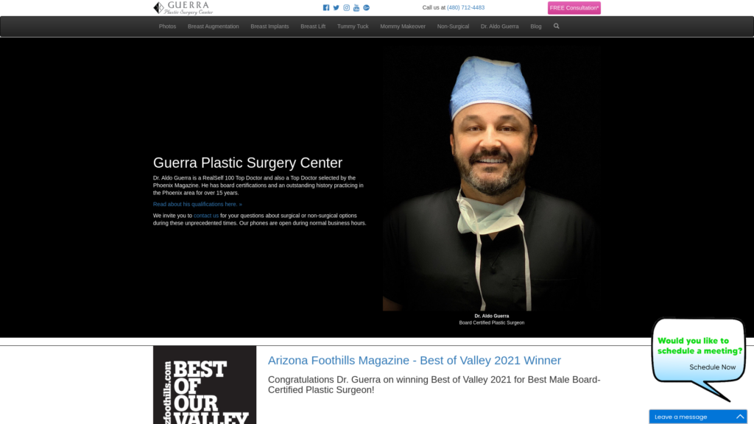Open the Tummy Tuck menu item
The image size is (754, 424).
coord(353,26)
